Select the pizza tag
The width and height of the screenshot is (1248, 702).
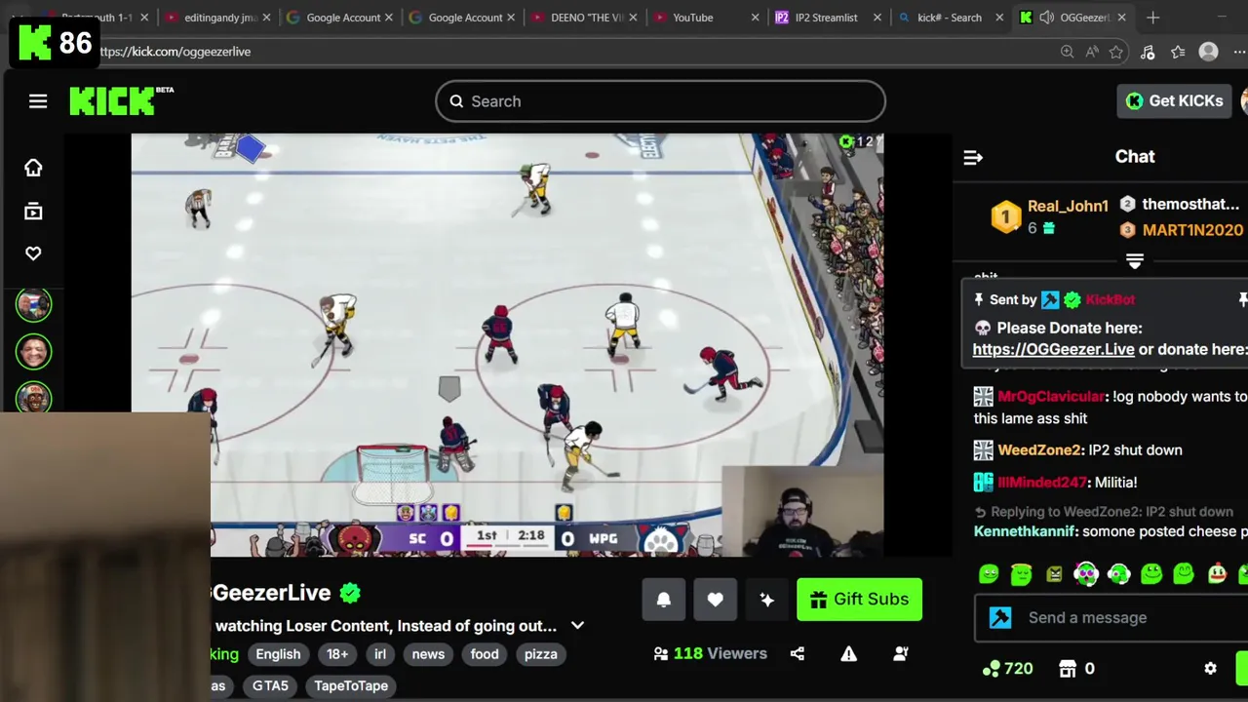pos(540,654)
